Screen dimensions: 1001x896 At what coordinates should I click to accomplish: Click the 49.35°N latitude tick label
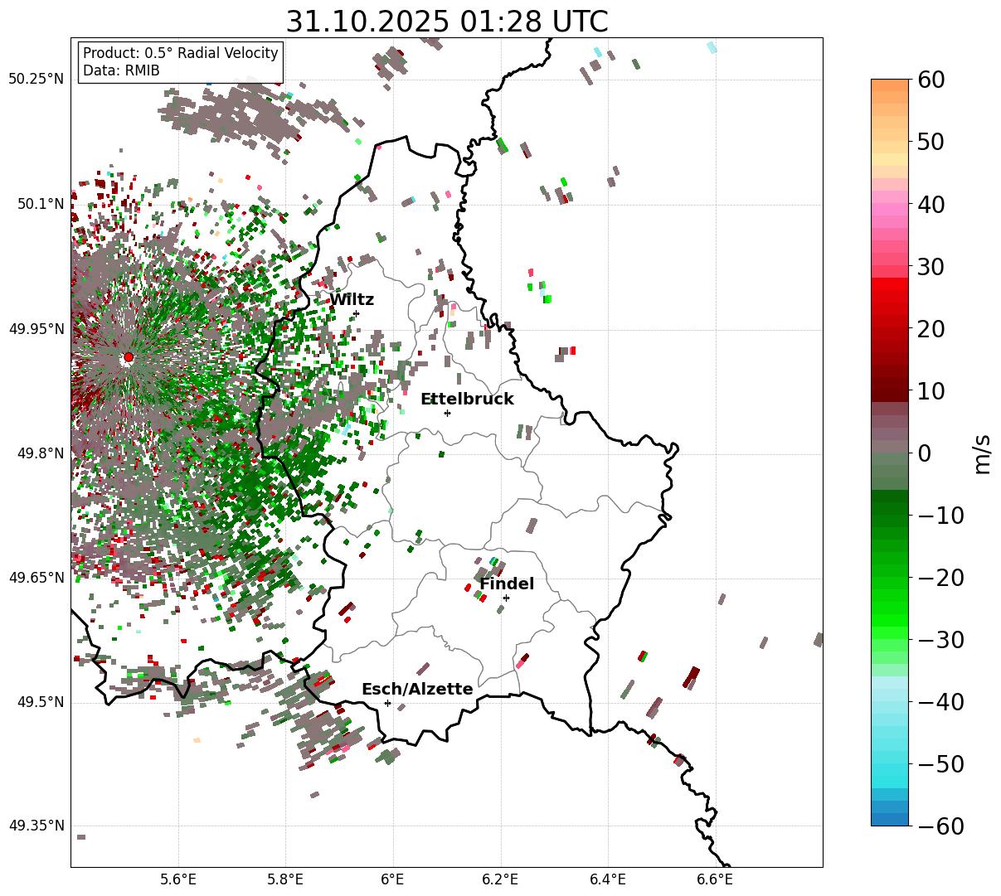point(36,826)
